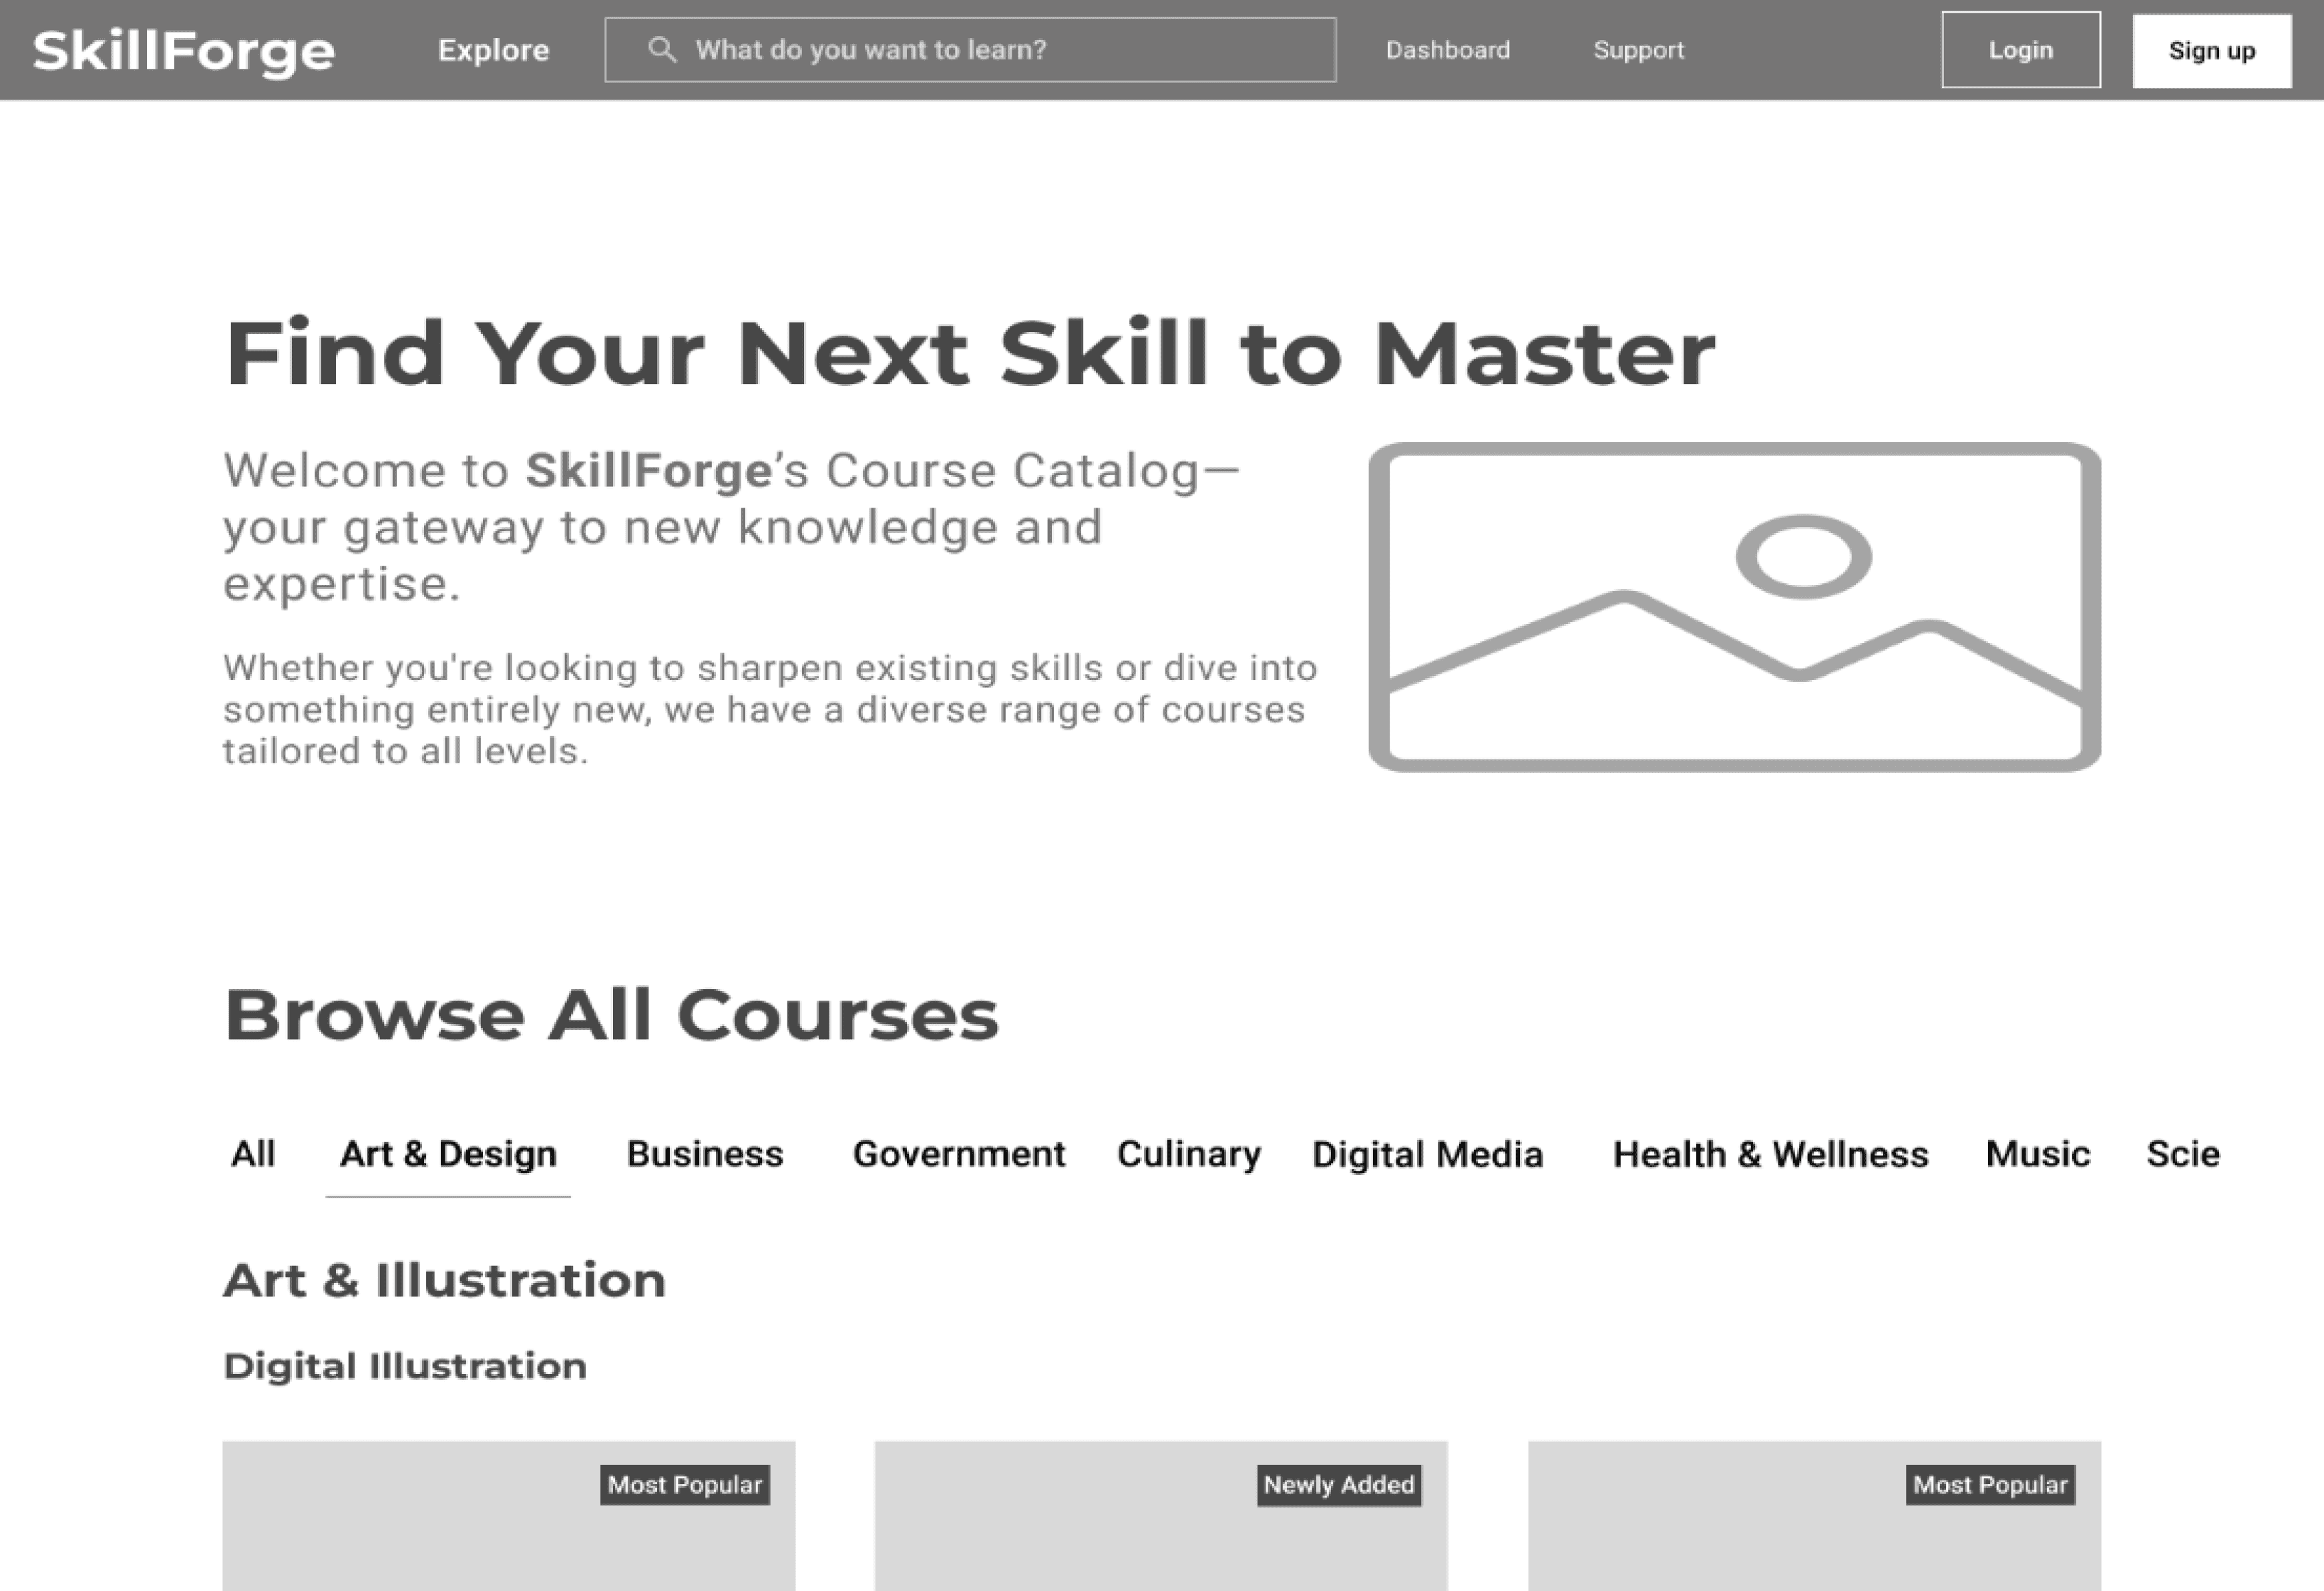The width and height of the screenshot is (2324, 1591).
Task: Select the All category tab
Action: click(x=253, y=1154)
